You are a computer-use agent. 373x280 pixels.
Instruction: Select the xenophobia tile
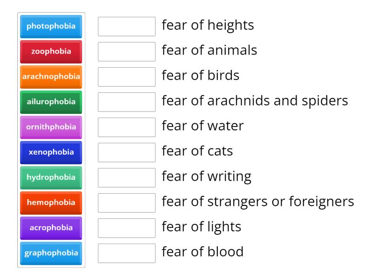(x=51, y=153)
